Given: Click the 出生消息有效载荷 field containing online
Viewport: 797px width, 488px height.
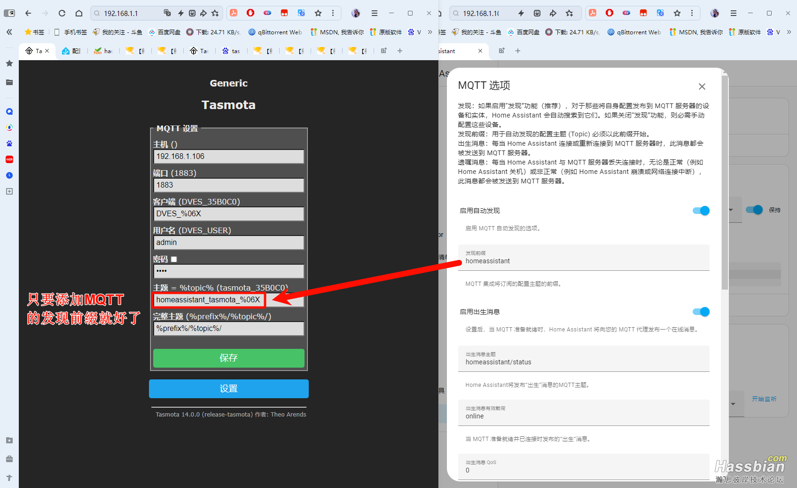Looking at the screenshot, I should pyautogui.click(x=584, y=413).
